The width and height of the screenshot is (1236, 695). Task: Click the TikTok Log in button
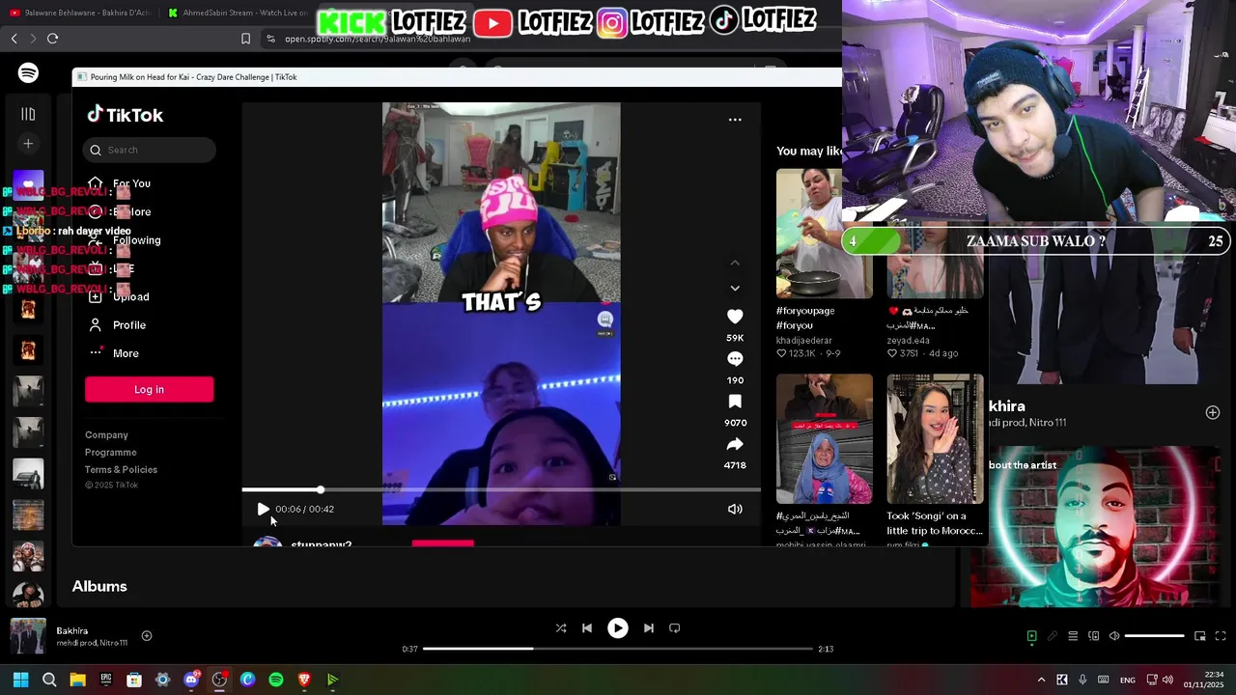(149, 389)
